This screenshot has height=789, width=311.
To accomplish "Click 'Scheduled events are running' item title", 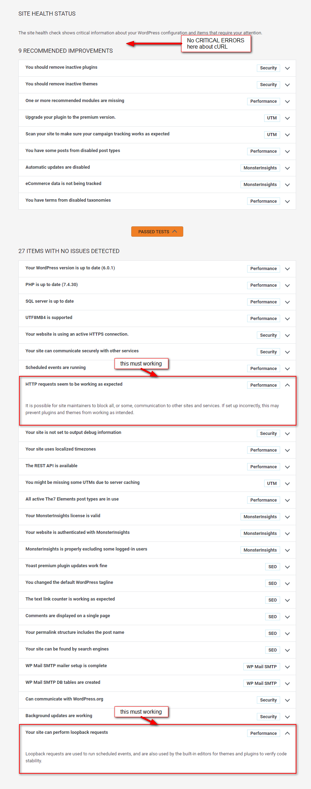I will coord(56,368).
